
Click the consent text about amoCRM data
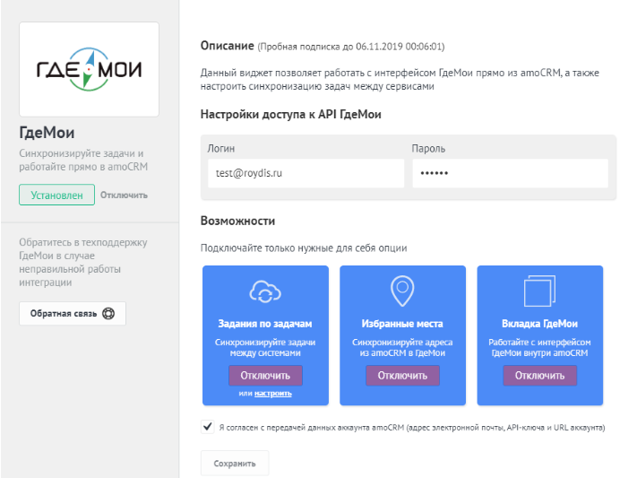[x=412, y=428]
